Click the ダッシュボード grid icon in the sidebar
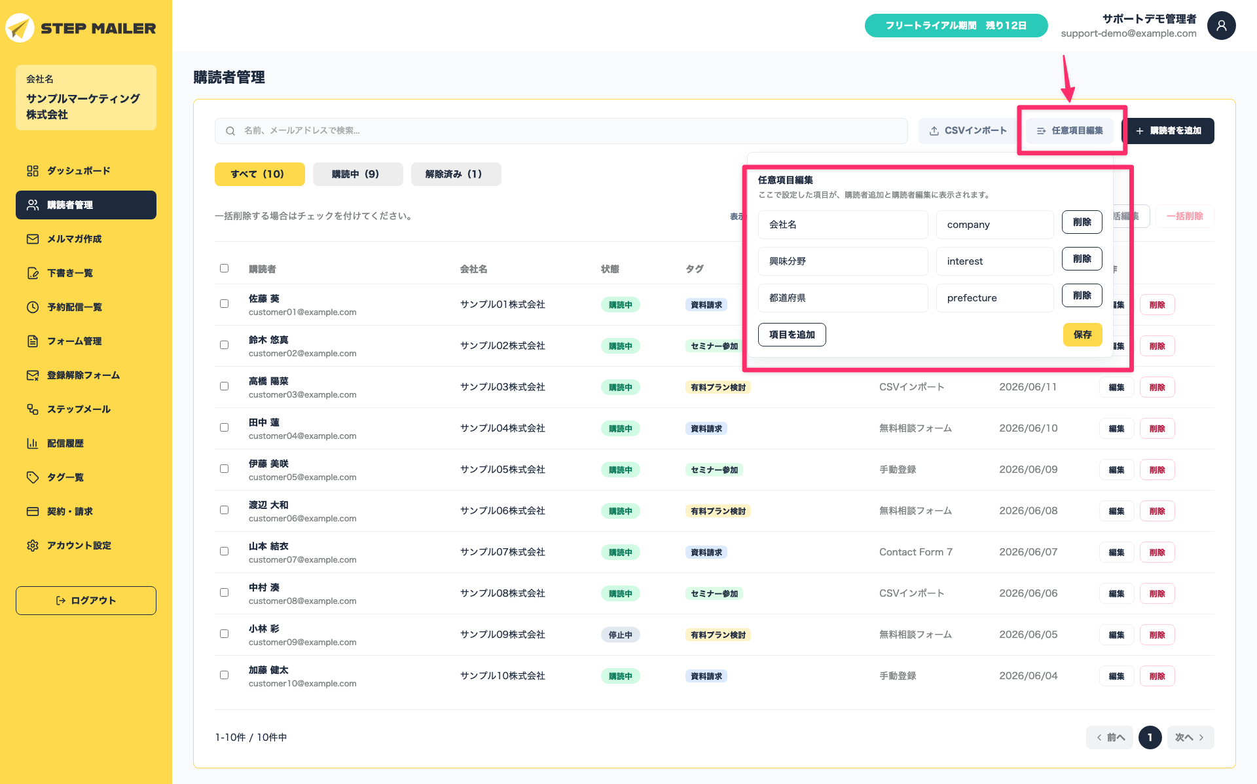The height and width of the screenshot is (784, 1257). 33,171
